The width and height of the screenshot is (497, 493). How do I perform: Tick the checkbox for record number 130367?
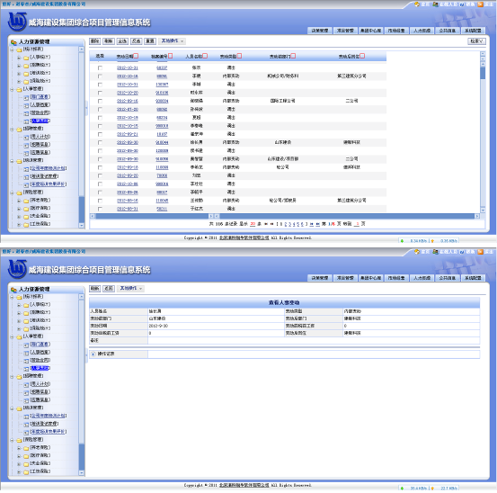coord(100,85)
